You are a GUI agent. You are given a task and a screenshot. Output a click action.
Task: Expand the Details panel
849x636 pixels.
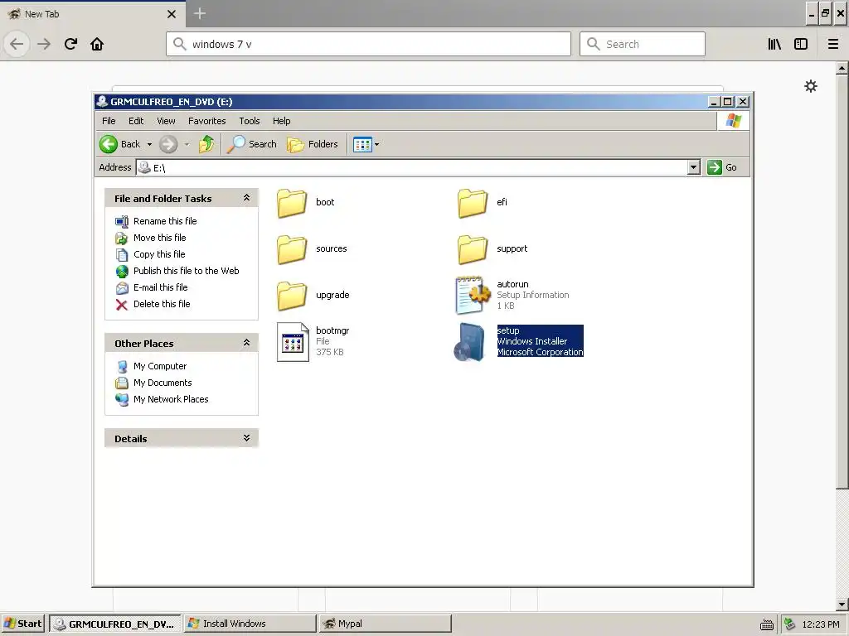click(x=246, y=438)
